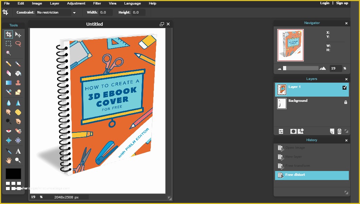Click the Navigator zoom slider
This screenshot has width=360, height=204.
point(301,68)
